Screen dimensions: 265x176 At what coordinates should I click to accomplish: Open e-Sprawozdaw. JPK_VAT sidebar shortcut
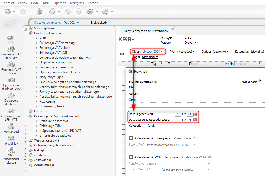coord(11,114)
